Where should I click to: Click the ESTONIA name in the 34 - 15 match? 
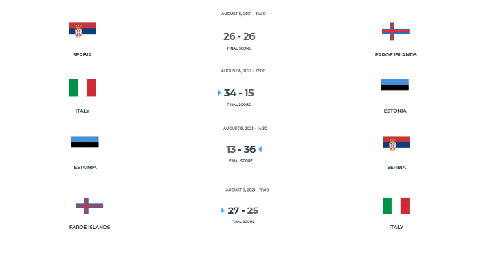[395, 111]
